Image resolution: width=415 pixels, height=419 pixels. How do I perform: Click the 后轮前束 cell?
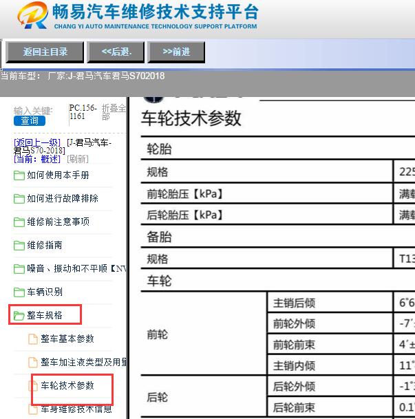point(330,407)
